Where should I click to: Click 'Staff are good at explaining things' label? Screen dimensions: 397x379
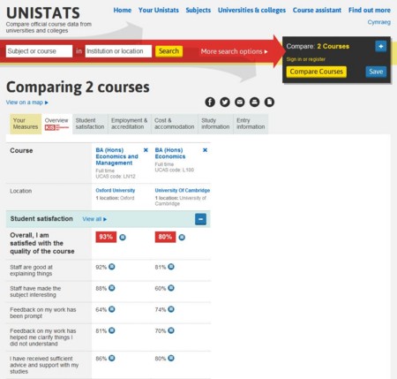(31, 270)
